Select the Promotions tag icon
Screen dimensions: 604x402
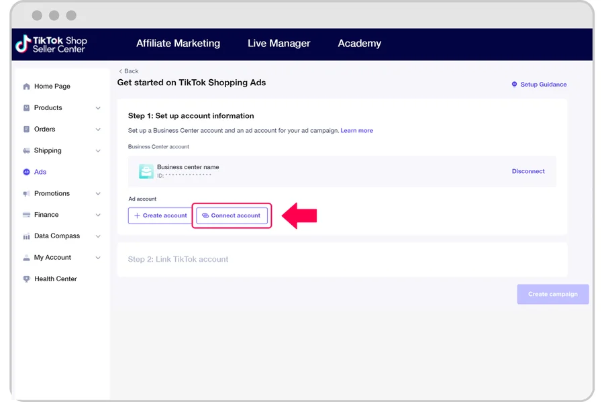26,193
